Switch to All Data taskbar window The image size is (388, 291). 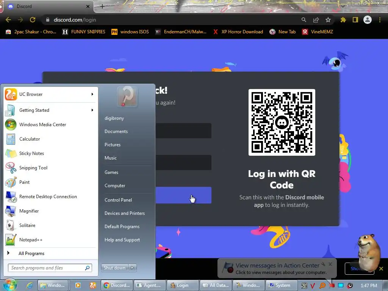[x=216, y=285]
